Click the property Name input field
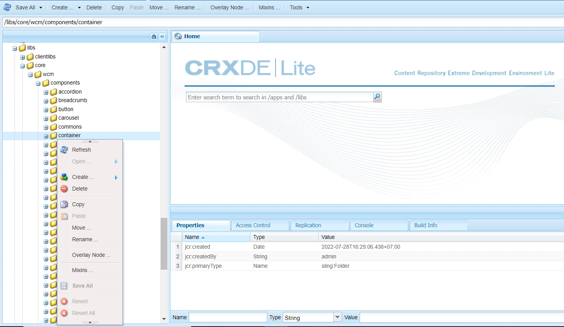The width and height of the screenshot is (564, 327). point(228,317)
